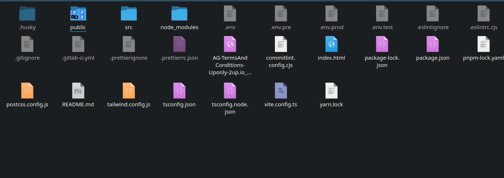This screenshot has width=504, height=178.
Task: Select the yarn.lock file
Action: coord(331,91)
